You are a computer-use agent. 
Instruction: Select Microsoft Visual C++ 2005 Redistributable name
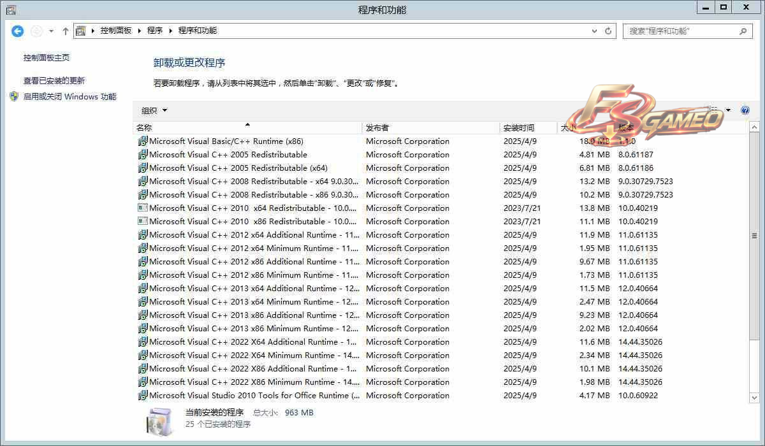pyautogui.click(x=228, y=155)
